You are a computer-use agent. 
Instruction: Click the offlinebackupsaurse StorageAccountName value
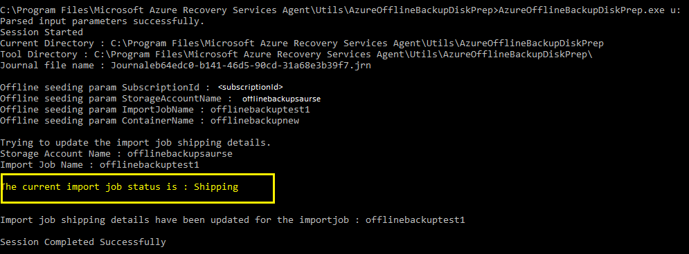click(281, 99)
